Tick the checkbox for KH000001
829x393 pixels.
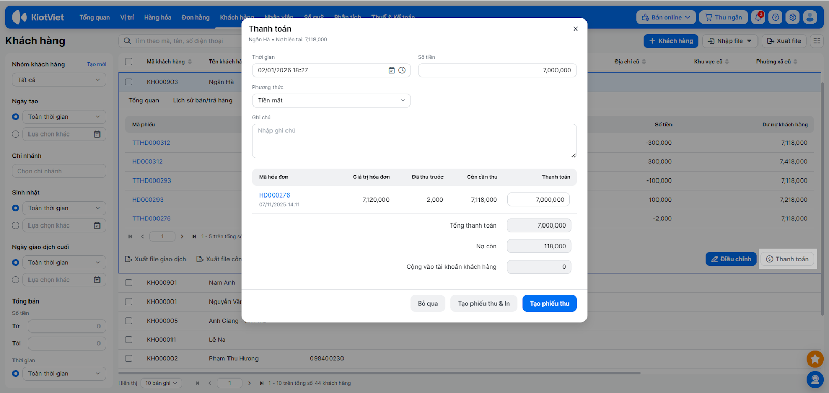click(128, 301)
